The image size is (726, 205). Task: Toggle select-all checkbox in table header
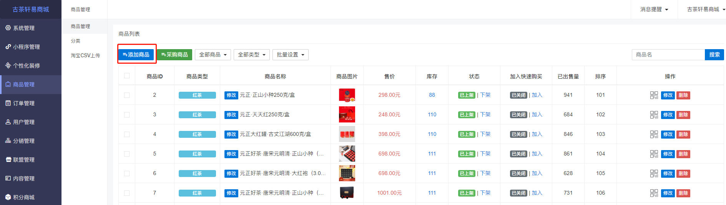point(127,76)
